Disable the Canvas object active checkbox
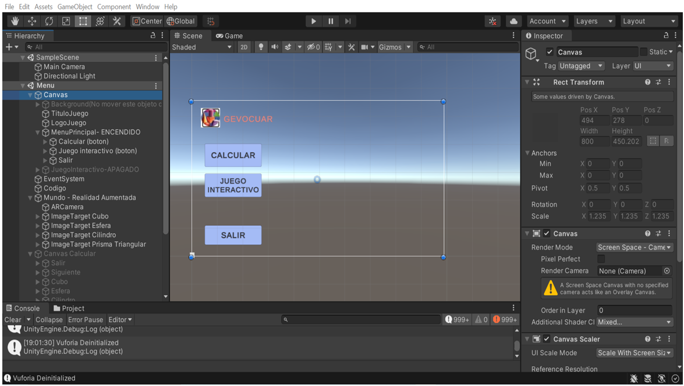The width and height of the screenshot is (684, 386). coord(550,52)
